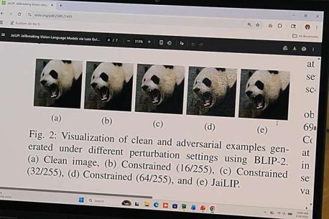Screen dimensions: 329x219
Task: Open the Chrome extensions puzzle icon
Action: pos(280,26)
